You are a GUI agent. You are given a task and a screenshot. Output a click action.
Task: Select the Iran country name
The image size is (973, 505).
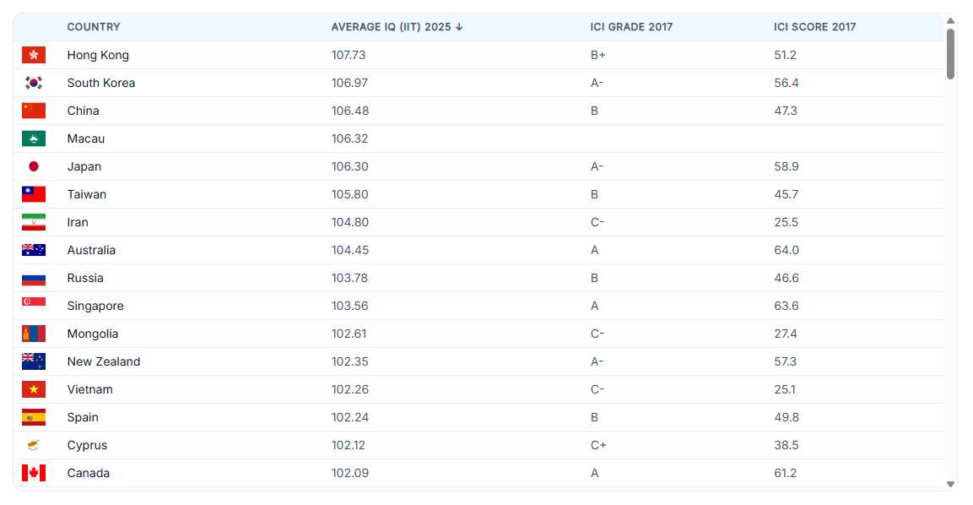(x=78, y=222)
